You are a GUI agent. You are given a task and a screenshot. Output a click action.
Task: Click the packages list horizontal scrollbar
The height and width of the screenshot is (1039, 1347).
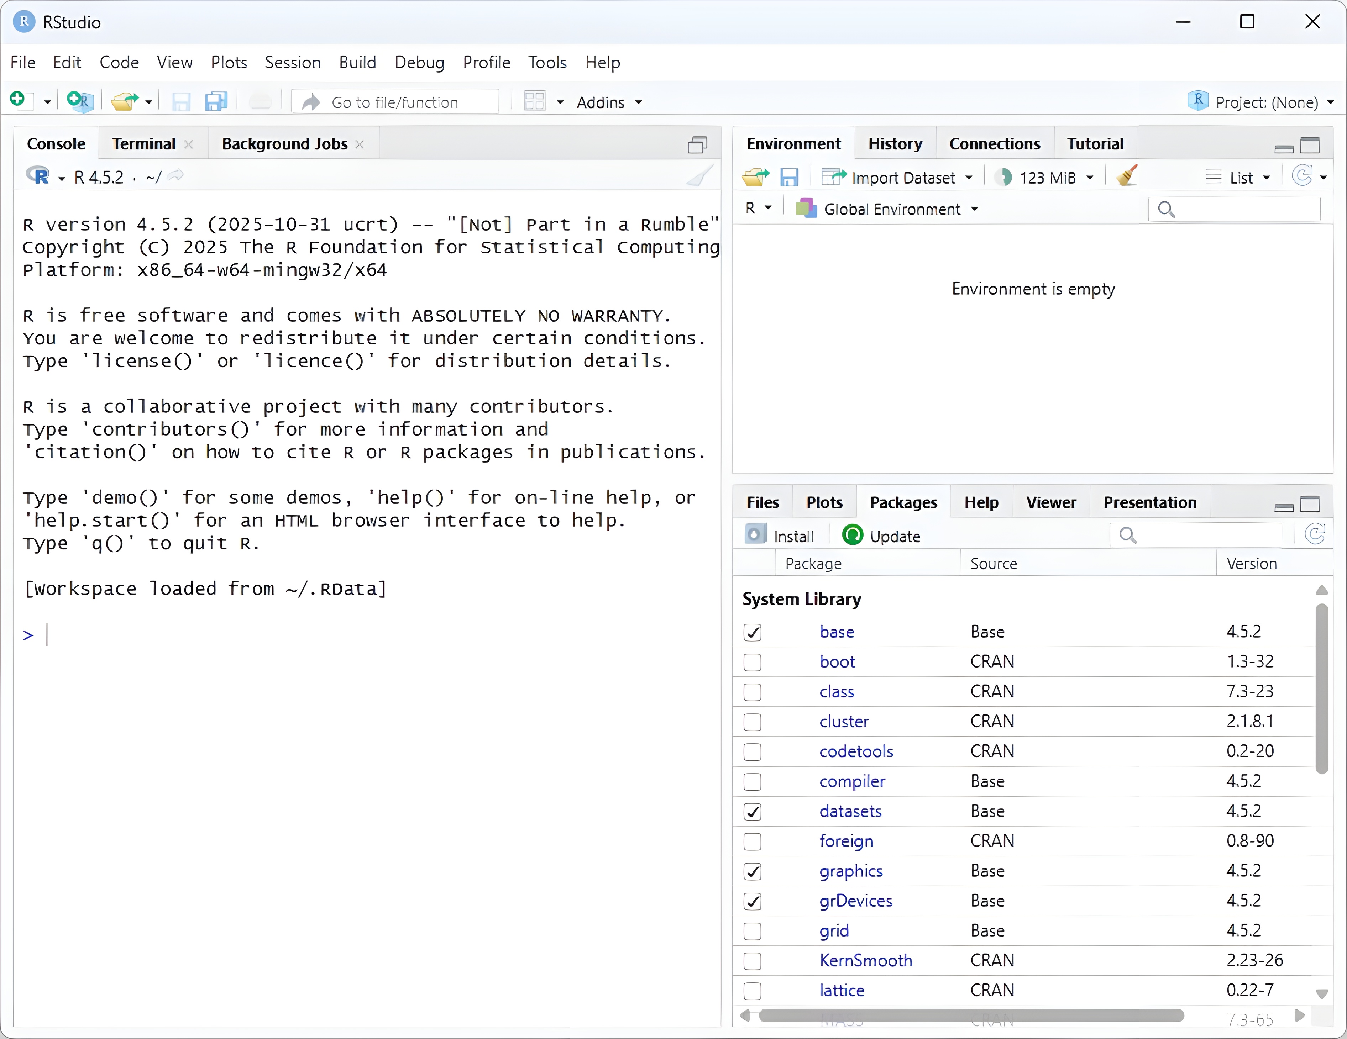971,1016
